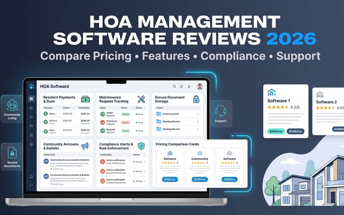Click the gray building icon on the third pricing card

click(230, 153)
